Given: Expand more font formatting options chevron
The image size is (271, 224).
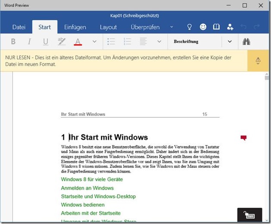Looking at the screenshot, I should [94, 42].
